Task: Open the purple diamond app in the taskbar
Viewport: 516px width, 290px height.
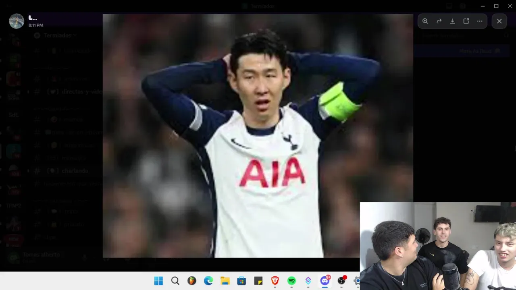Action: pos(308,281)
